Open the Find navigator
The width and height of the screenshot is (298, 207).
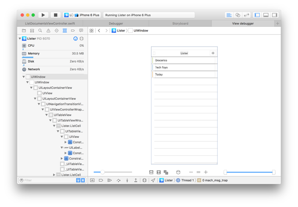(40, 30)
